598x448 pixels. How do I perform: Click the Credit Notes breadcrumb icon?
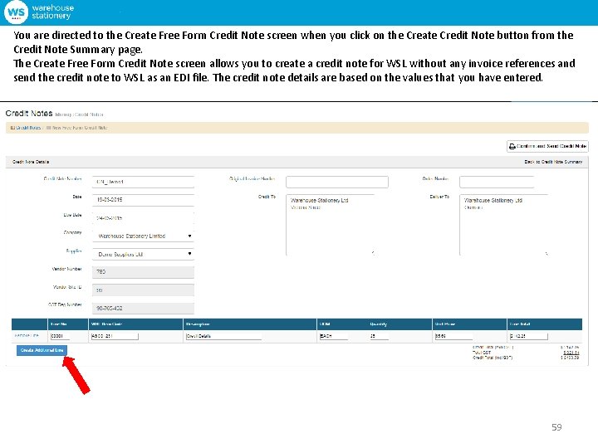[x=12, y=128]
